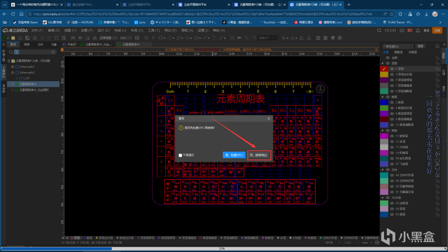
Task: Click the 登录 login link
Action: (426, 30)
